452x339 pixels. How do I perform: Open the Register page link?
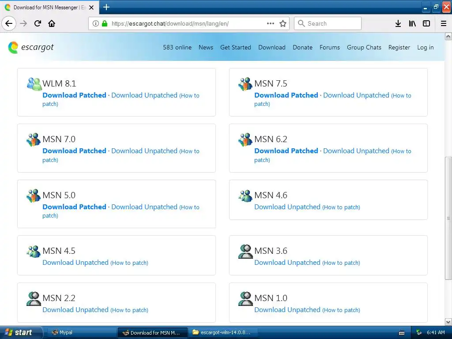pyautogui.click(x=399, y=47)
